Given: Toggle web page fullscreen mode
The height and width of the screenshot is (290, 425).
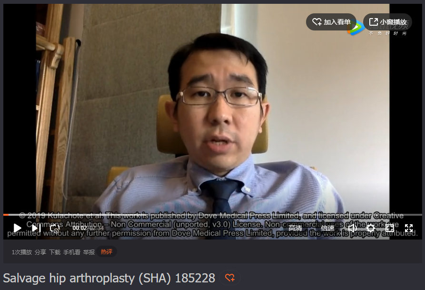Looking at the screenshot, I should click(x=390, y=228).
